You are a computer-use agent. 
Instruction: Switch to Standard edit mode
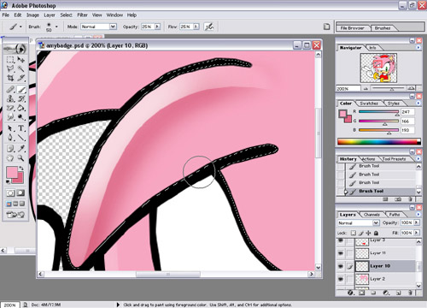coord(10,193)
